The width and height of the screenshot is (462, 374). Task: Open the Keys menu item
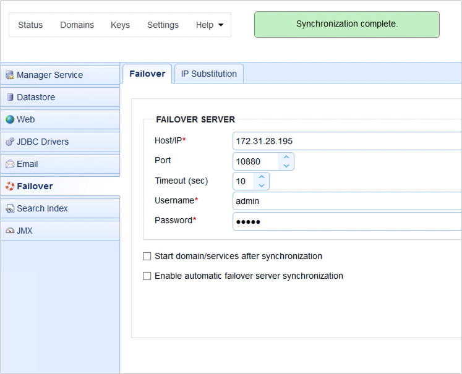click(x=120, y=25)
